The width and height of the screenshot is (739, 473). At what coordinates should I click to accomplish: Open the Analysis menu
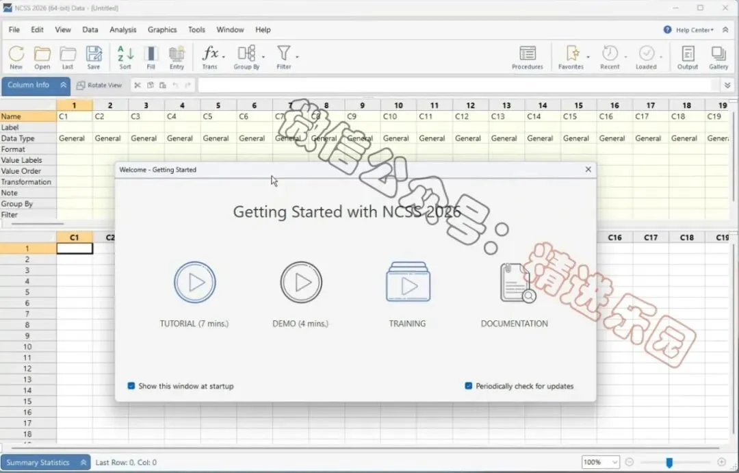123,29
